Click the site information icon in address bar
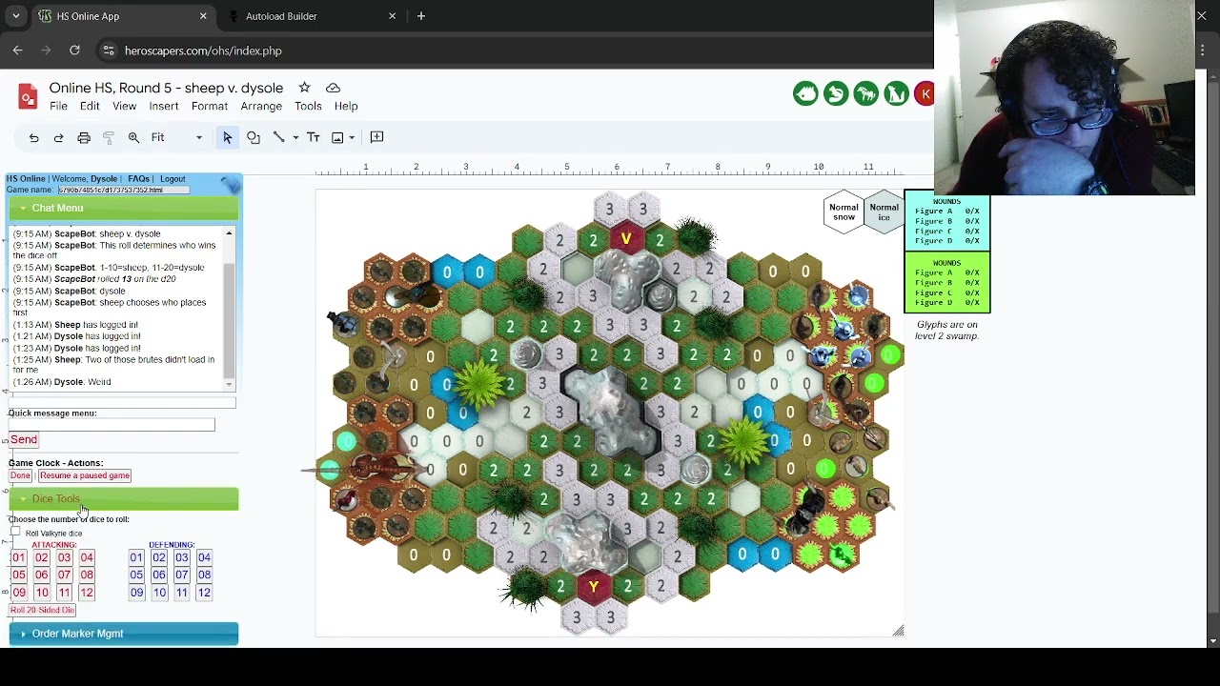The height and width of the screenshot is (686, 1220). pos(108,50)
